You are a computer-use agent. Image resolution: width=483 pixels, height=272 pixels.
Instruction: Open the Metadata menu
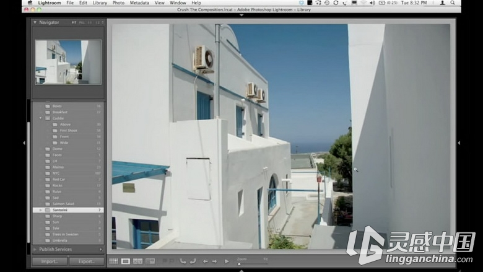click(139, 2)
